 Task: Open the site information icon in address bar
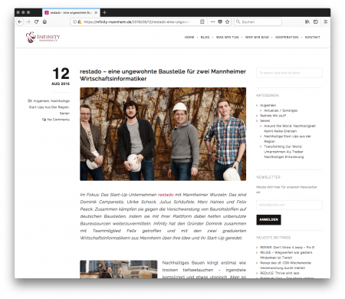coord(74,21)
